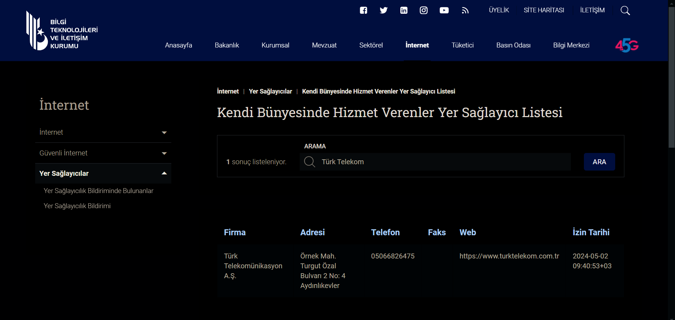Expand the İnternet sidebar section arrow
This screenshot has height=320, width=675.
pos(164,133)
